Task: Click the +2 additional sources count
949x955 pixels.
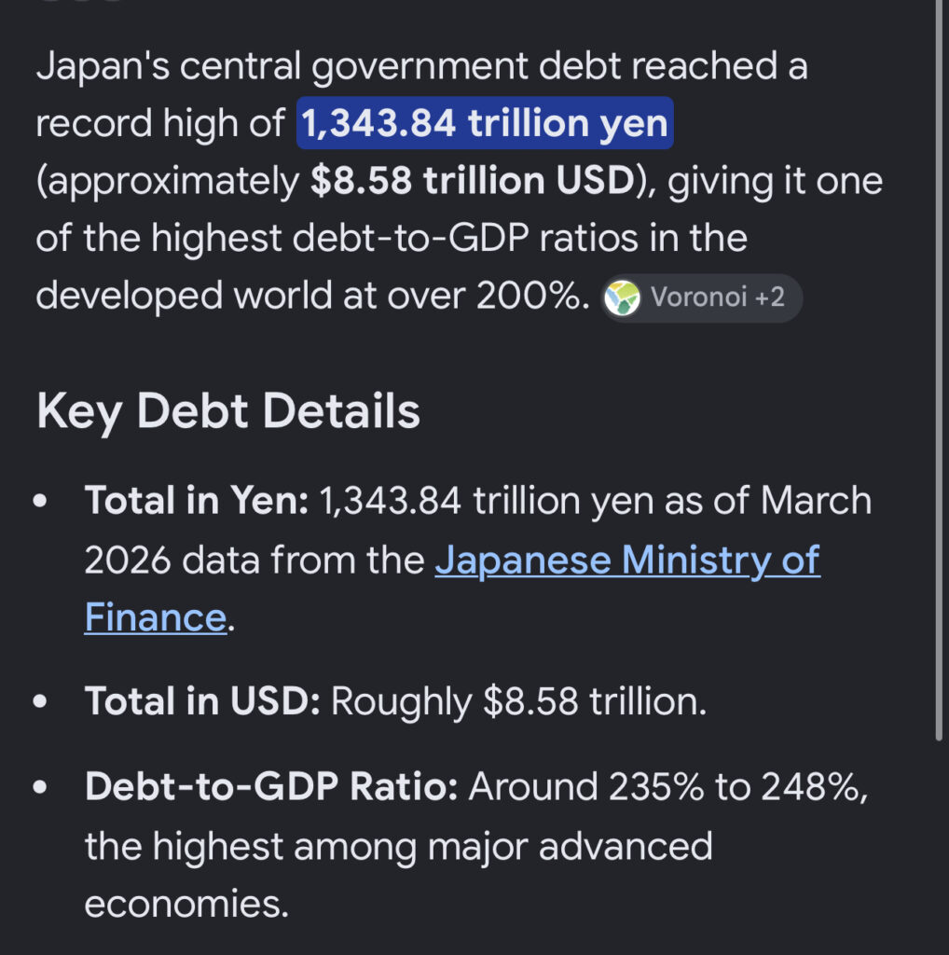Action: coord(769,298)
